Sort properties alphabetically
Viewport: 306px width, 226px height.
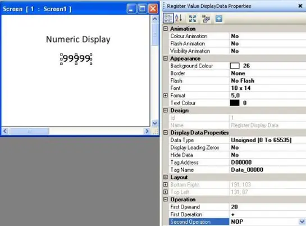179,19
